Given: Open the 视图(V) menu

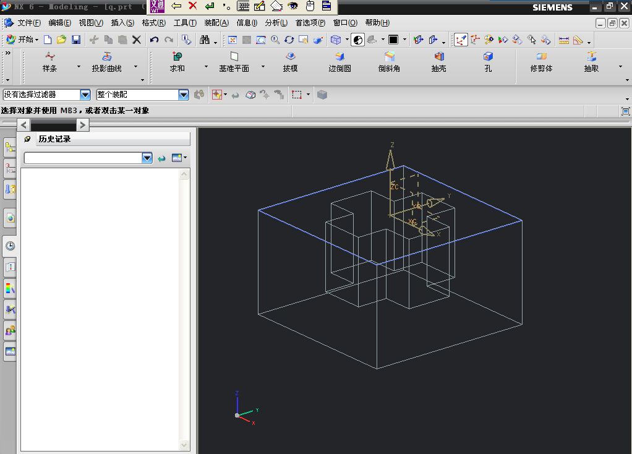Looking at the screenshot, I should [x=91, y=23].
